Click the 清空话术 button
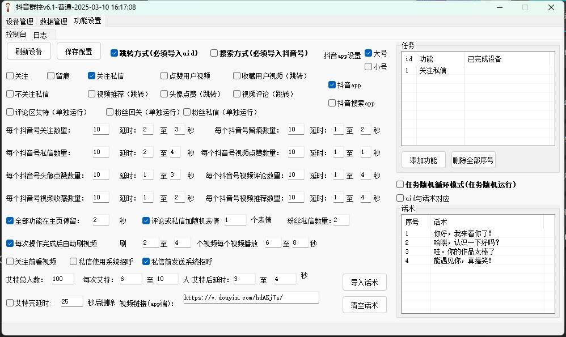The width and height of the screenshot is (566, 337). pos(364,304)
